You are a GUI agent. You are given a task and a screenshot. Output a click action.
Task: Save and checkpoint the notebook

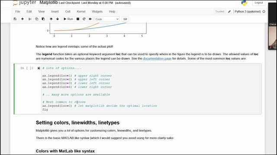click(15, 19)
